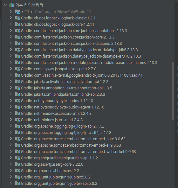Collapse the 외부 라이브러리 tree node
Image resolution: width=178 pixels, height=188 pixels.
pos(5,5)
